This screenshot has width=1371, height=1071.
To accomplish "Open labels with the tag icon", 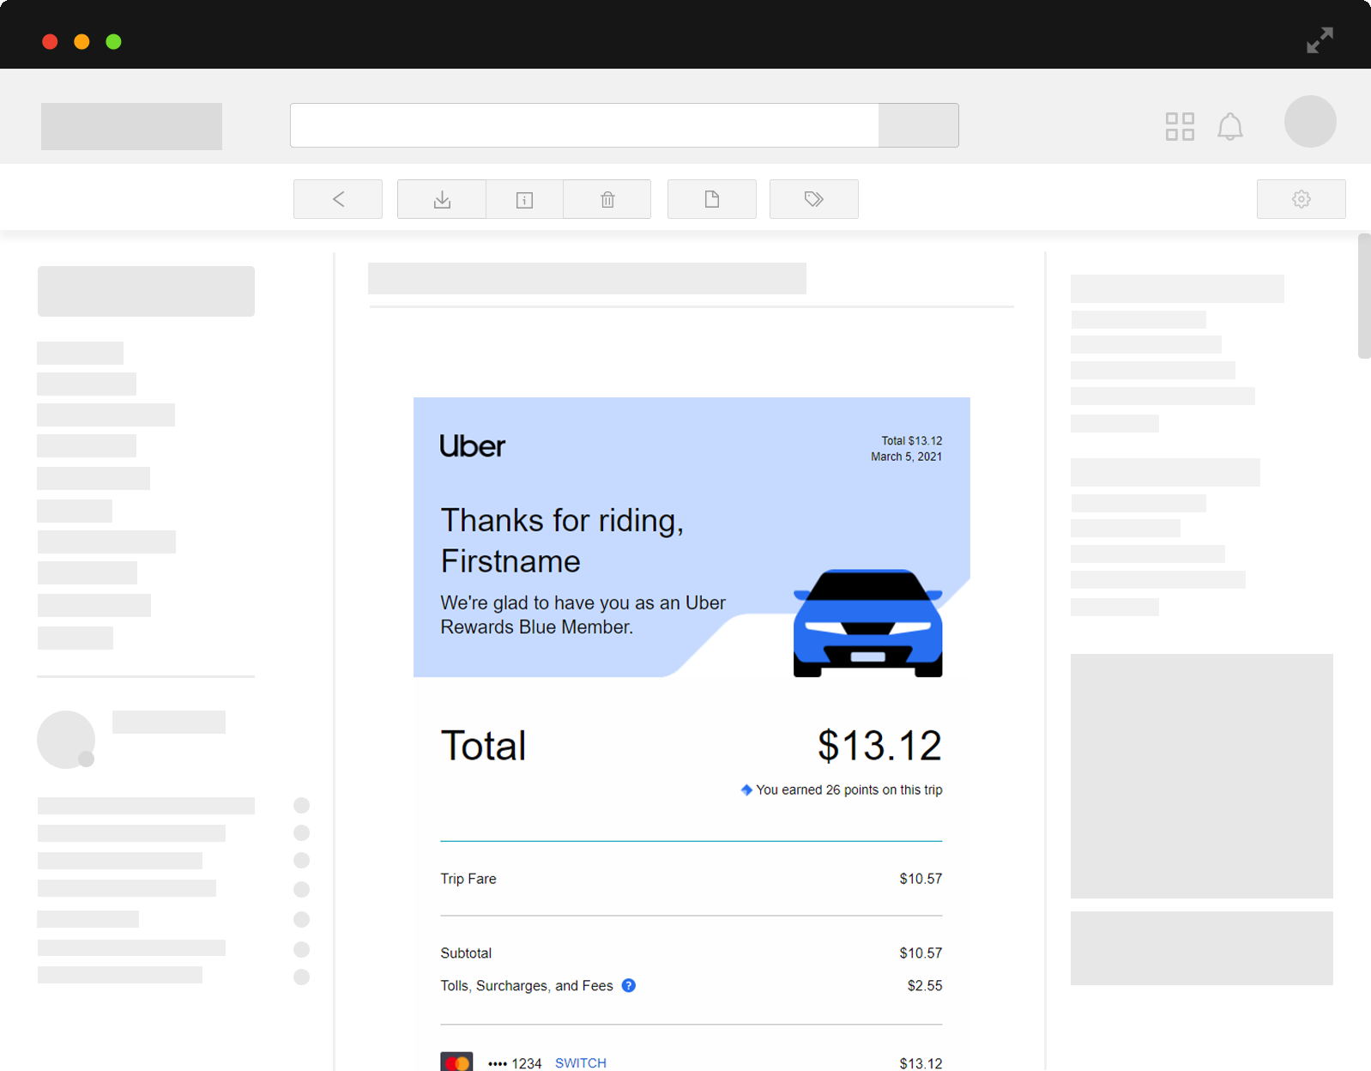I will click(814, 199).
